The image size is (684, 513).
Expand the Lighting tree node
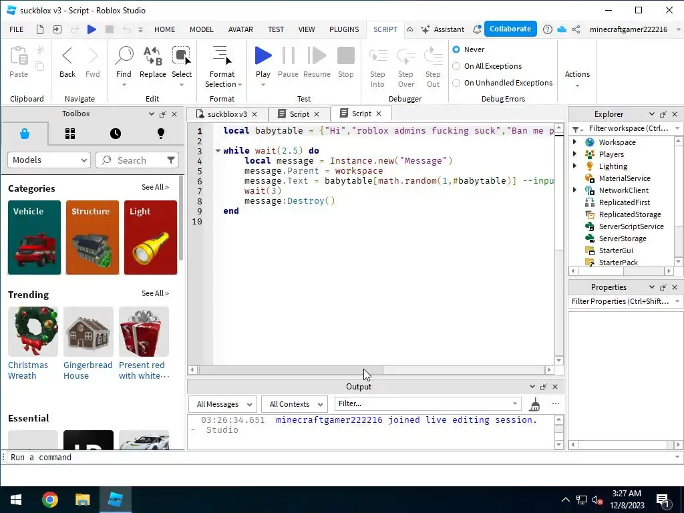click(x=575, y=166)
